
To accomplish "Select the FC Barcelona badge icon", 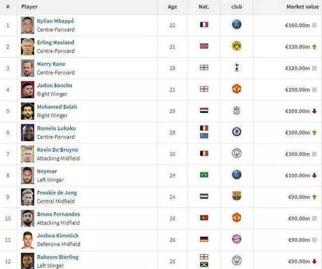I will point(236,196).
